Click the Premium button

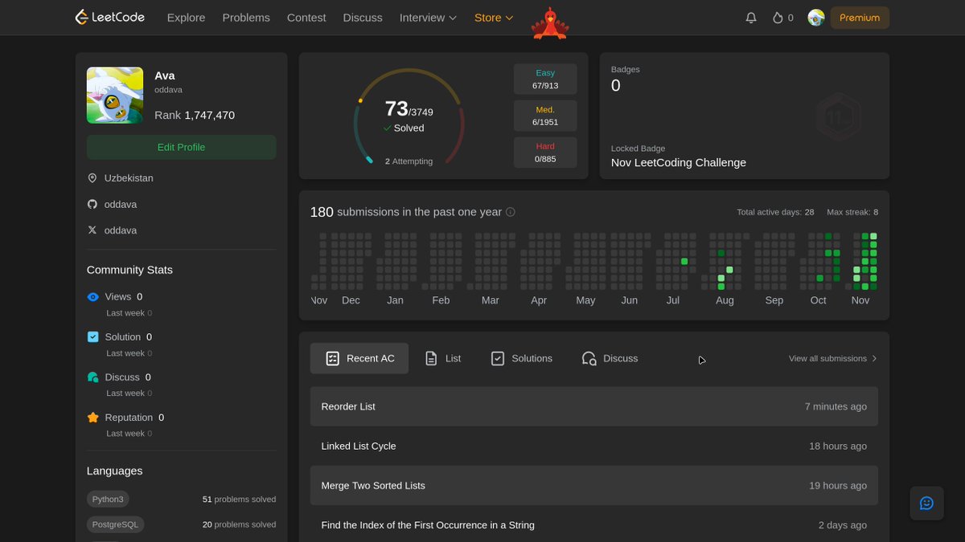tap(860, 18)
